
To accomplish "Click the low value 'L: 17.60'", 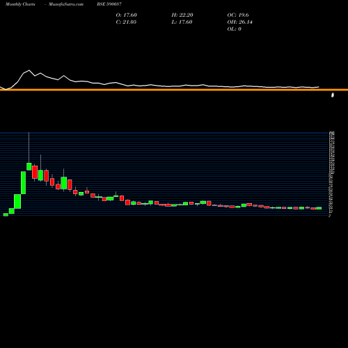I will coord(182,22).
